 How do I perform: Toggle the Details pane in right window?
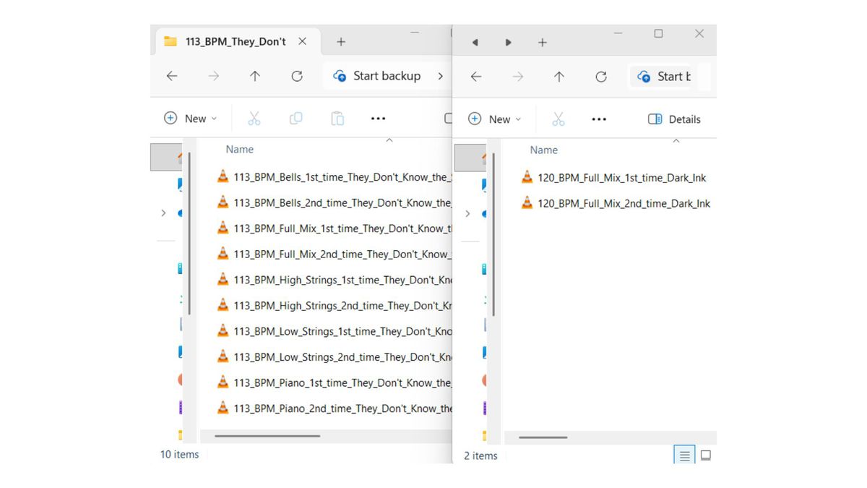pos(674,119)
